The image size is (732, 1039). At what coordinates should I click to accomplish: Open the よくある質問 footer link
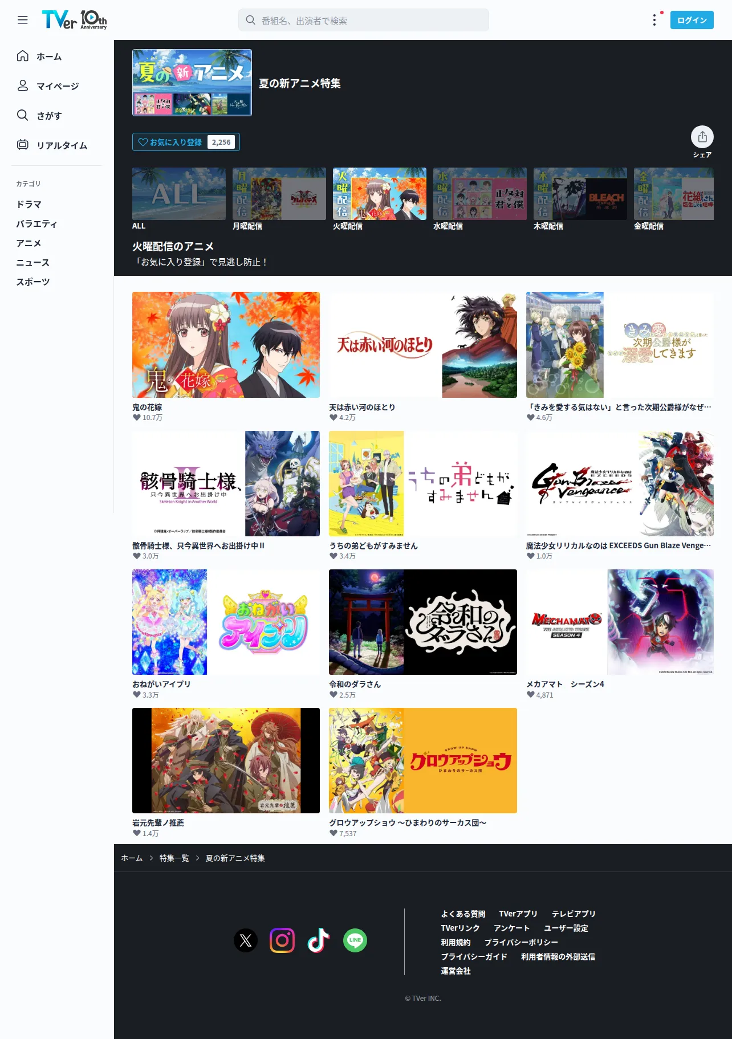pyautogui.click(x=463, y=914)
